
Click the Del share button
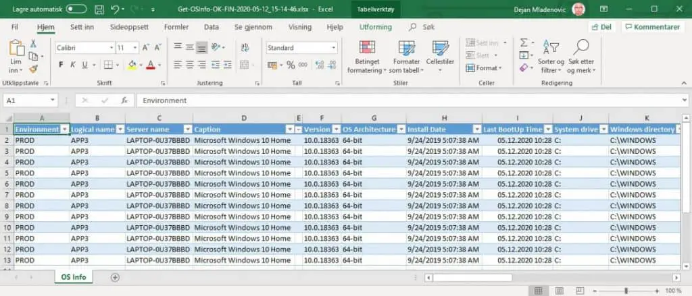pyautogui.click(x=602, y=28)
